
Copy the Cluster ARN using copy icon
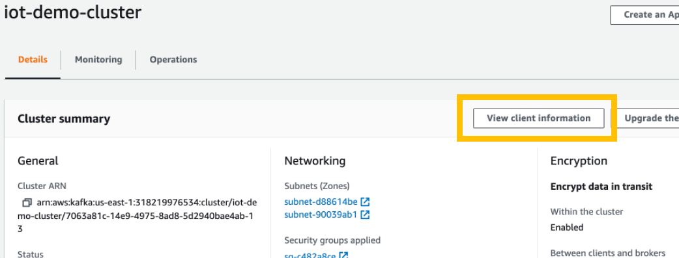[27, 202]
